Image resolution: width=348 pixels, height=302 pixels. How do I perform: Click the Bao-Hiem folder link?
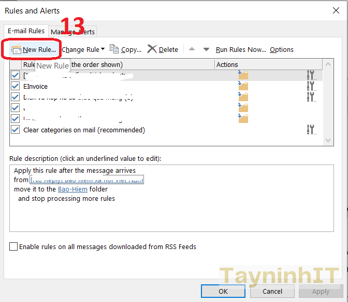(x=72, y=189)
